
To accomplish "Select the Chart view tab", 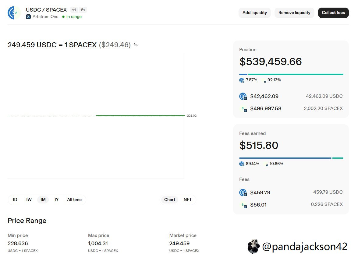I will tap(170, 200).
